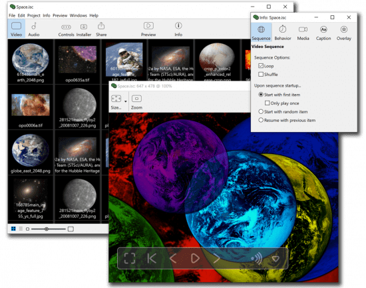Select the globe_east_2048.png thumbnail
This screenshot has width=366, height=288.
pyautogui.click(x=31, y=153)
